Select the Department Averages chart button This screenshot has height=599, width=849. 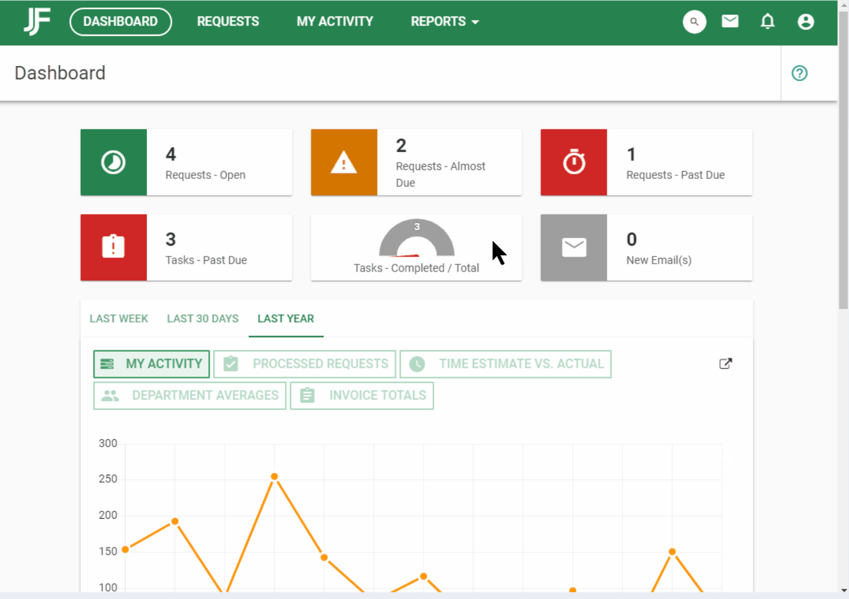click(190, 396)
